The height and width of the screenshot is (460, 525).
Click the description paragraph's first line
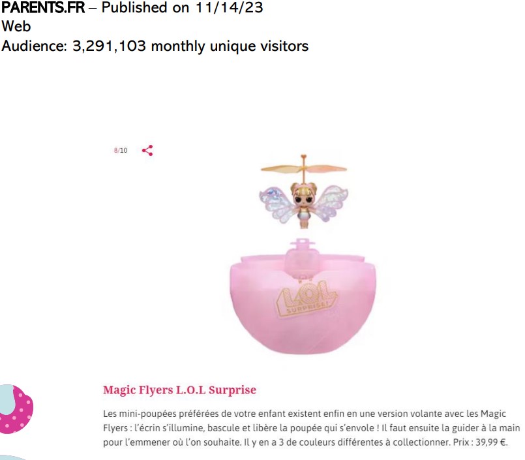(305, 414)
